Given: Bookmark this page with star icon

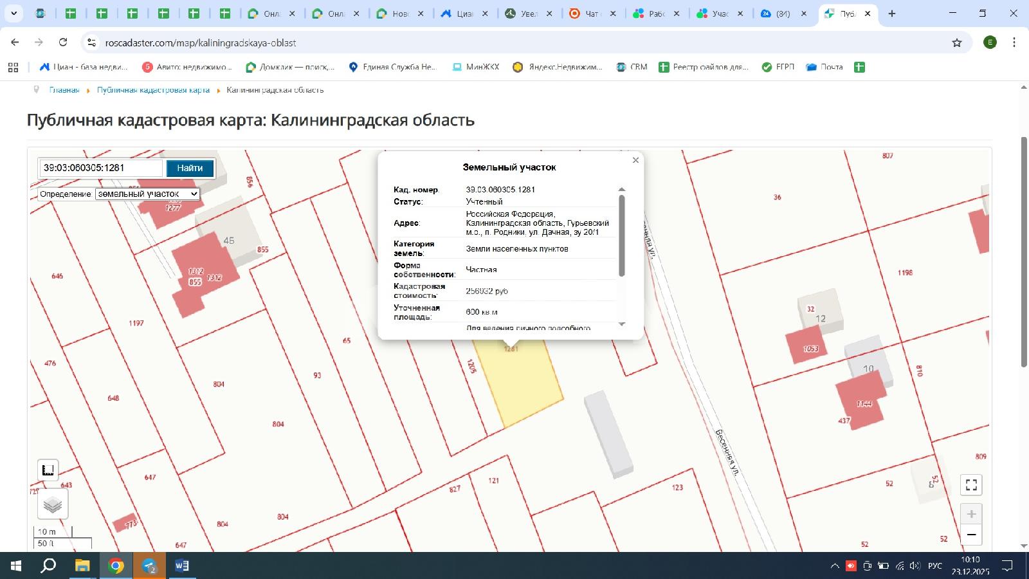Looking at the screenshot, I should pyautogui.click(x=957, y=42).
